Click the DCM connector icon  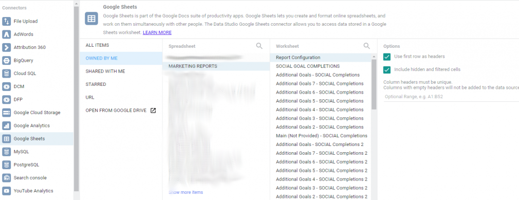[6, 86]
